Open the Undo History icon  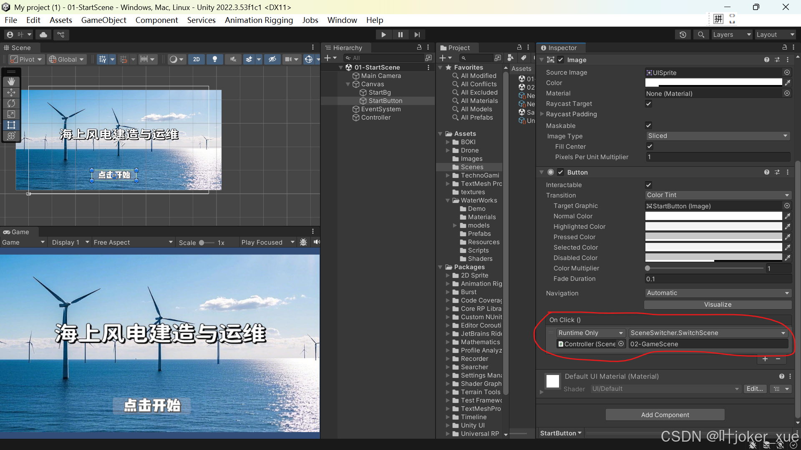(x=683, y=35)
